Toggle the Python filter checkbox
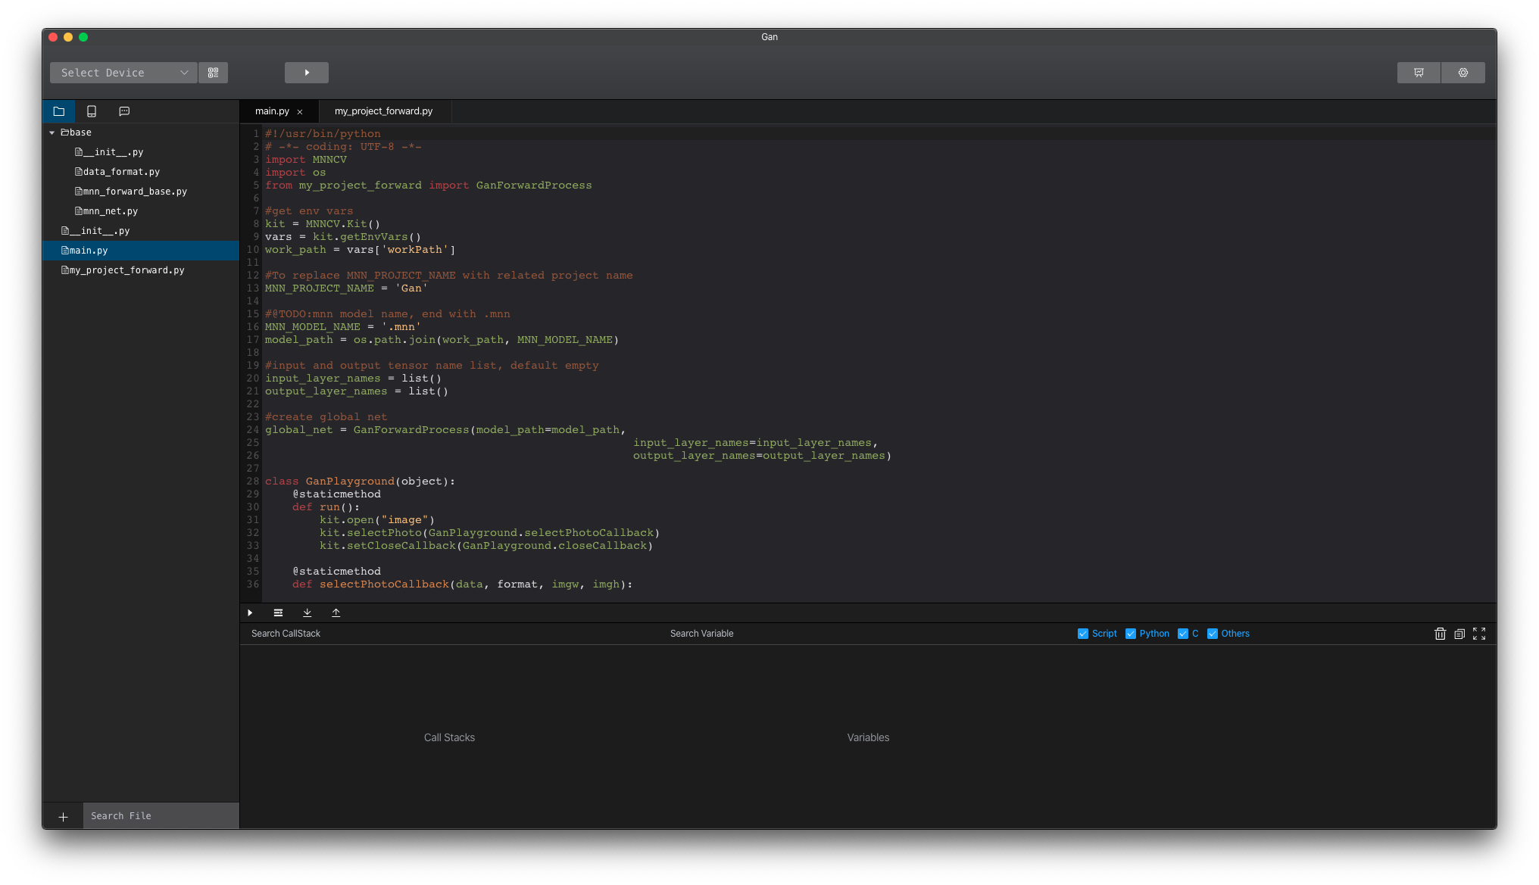Screen dimensions: 1539x885 (1131, 634)
